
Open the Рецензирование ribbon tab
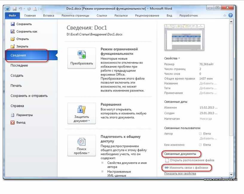coord(147,15)
